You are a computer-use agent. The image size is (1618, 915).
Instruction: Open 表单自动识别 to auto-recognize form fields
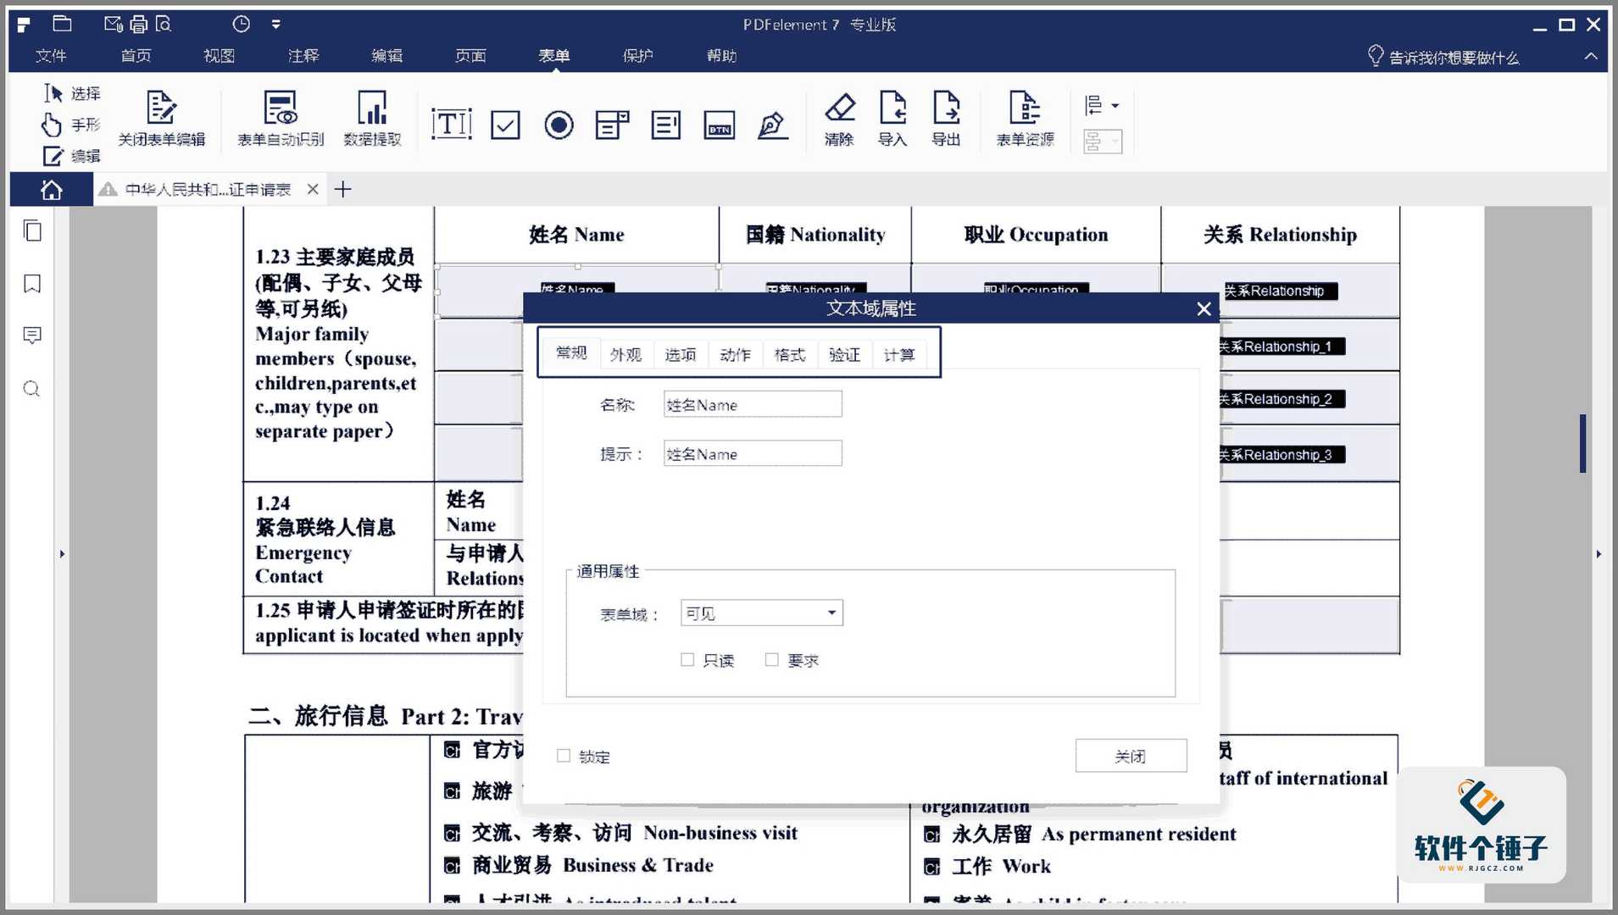[281, 119]
